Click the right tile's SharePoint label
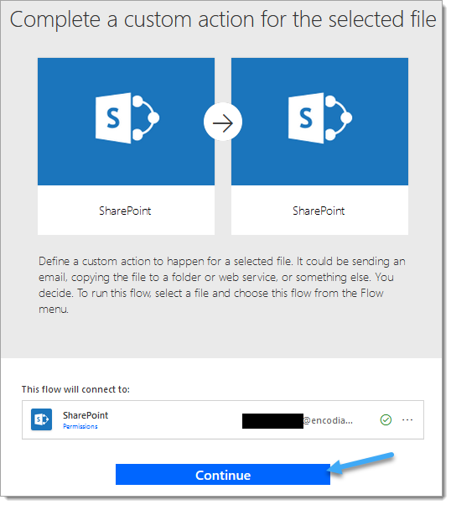 [x=319, y=211]
